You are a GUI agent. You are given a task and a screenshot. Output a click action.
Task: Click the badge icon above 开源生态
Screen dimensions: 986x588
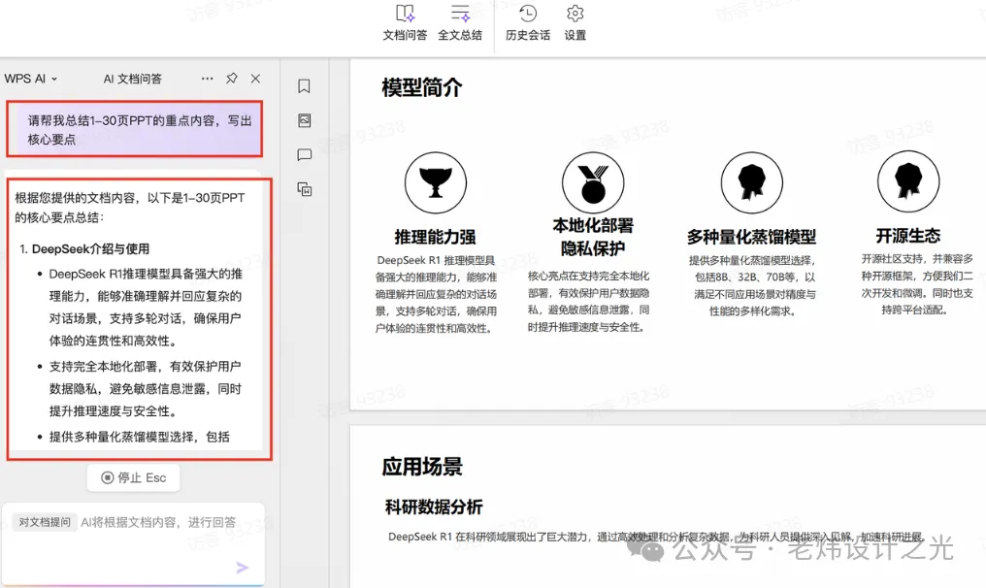pyautogui.click(x=908, y=181)
